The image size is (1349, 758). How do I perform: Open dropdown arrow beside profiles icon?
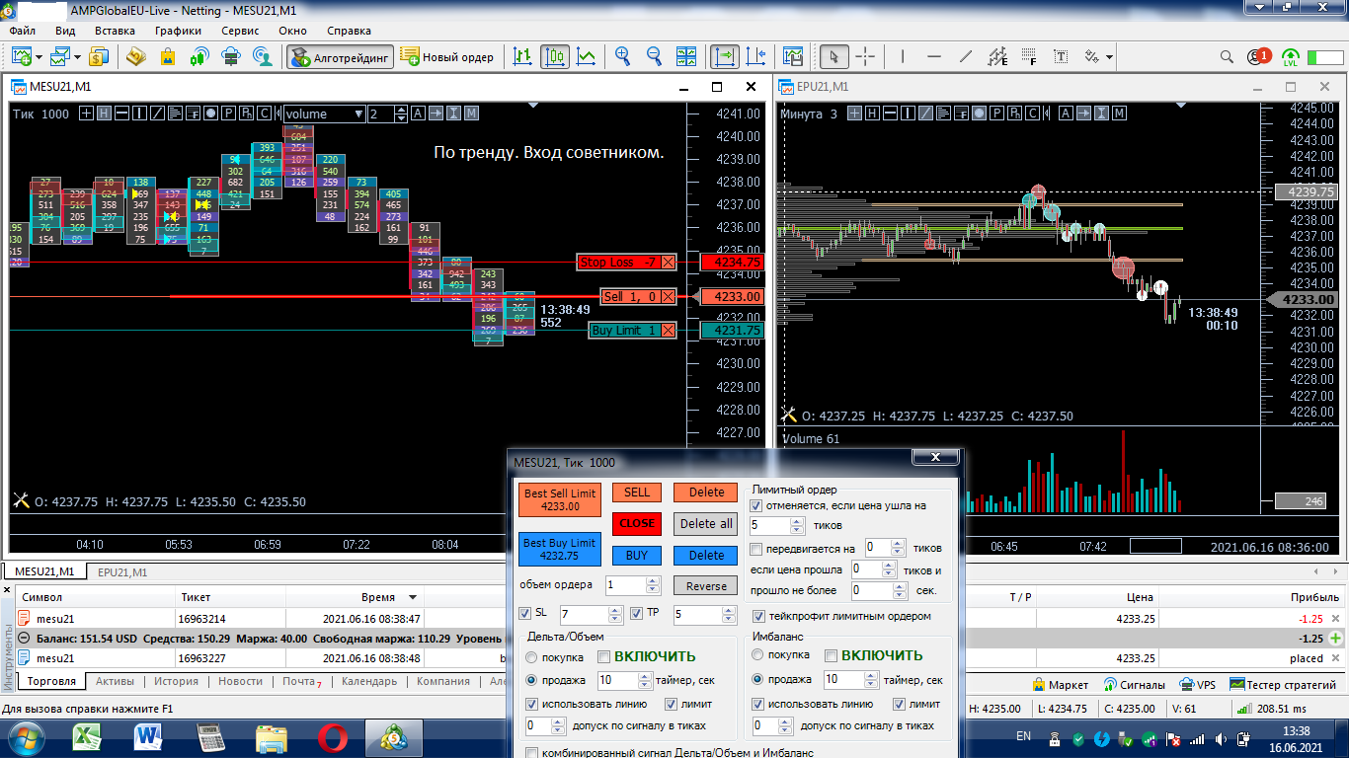tap(76, 56)
